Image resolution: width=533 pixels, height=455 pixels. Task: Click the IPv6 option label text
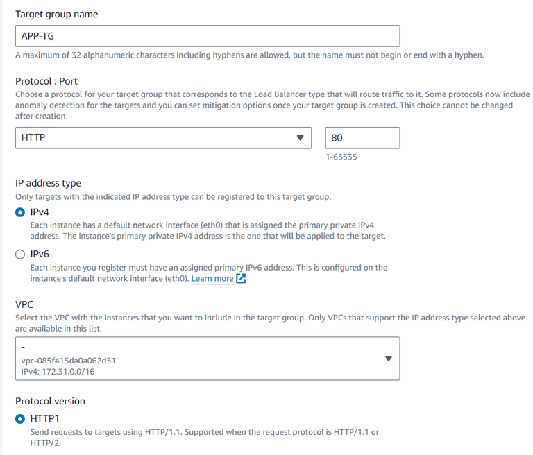[40, 255]
